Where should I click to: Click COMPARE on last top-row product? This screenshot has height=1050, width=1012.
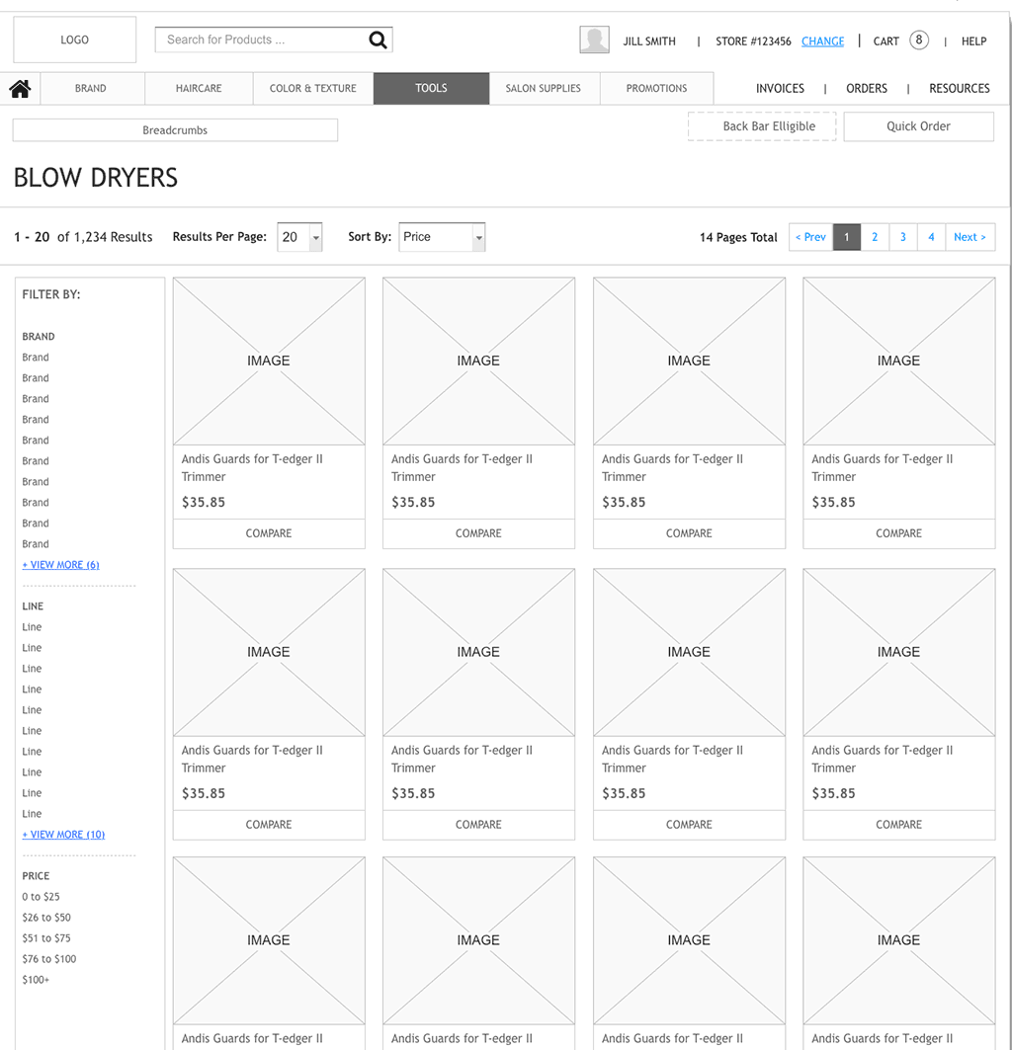(898, 533)
